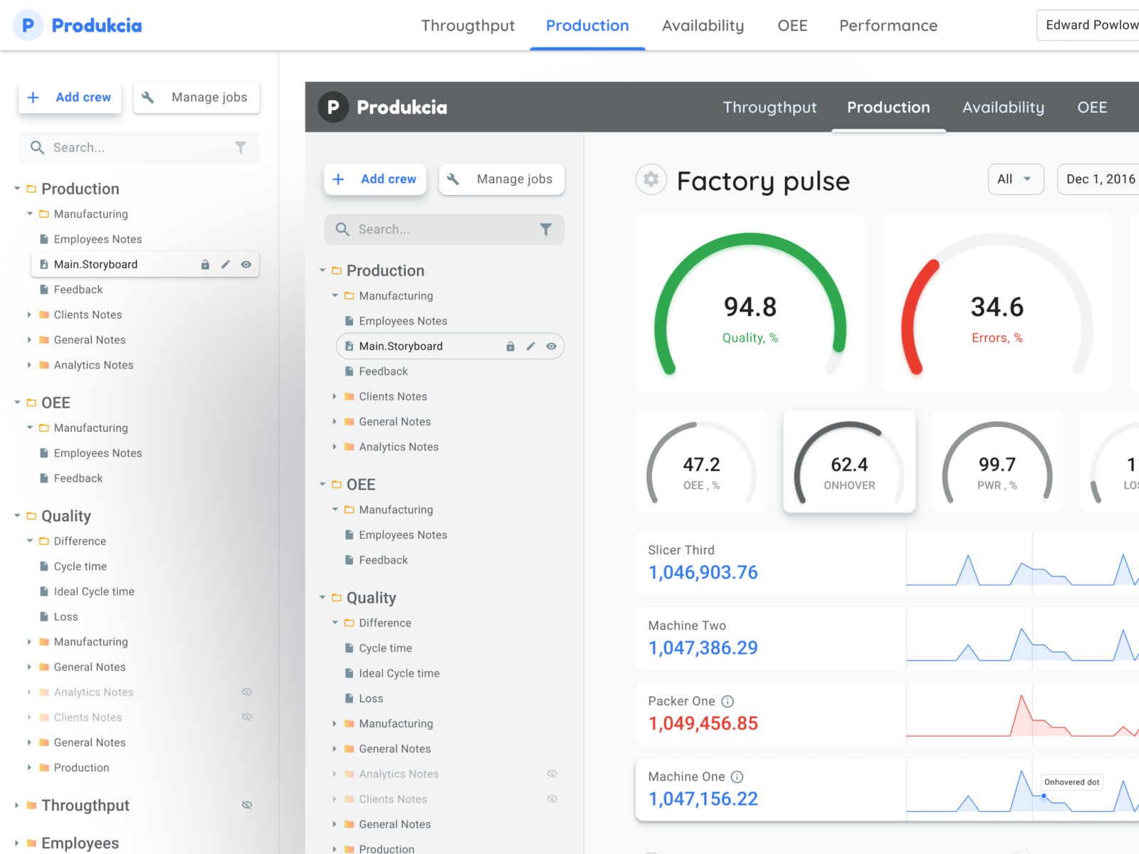The image size is (1139, 854).
Task: Collapse the Production tree section
Action: click(x=16, y=189)
